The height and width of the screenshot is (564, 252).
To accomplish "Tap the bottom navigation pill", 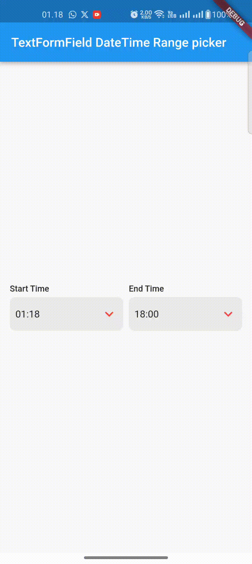I will (126, 558).
